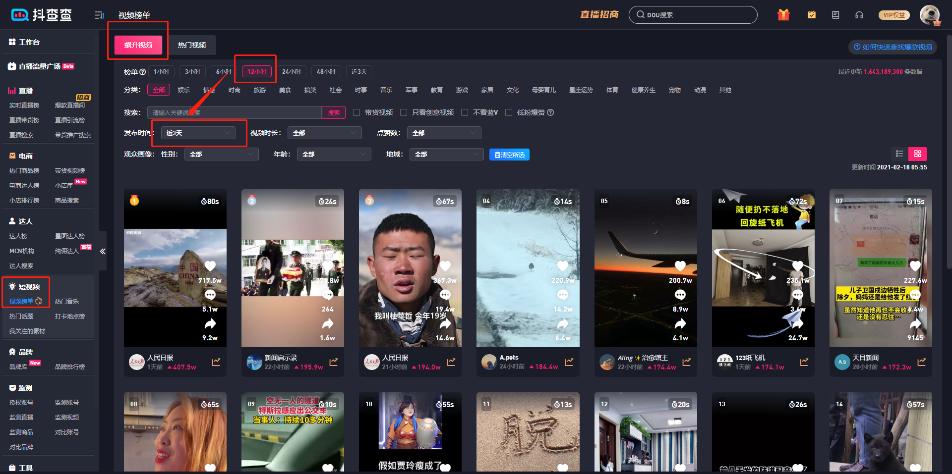Open calendar check-in icon in top bar
Viewport: 952px width, 474px height.
click(812, 15)
